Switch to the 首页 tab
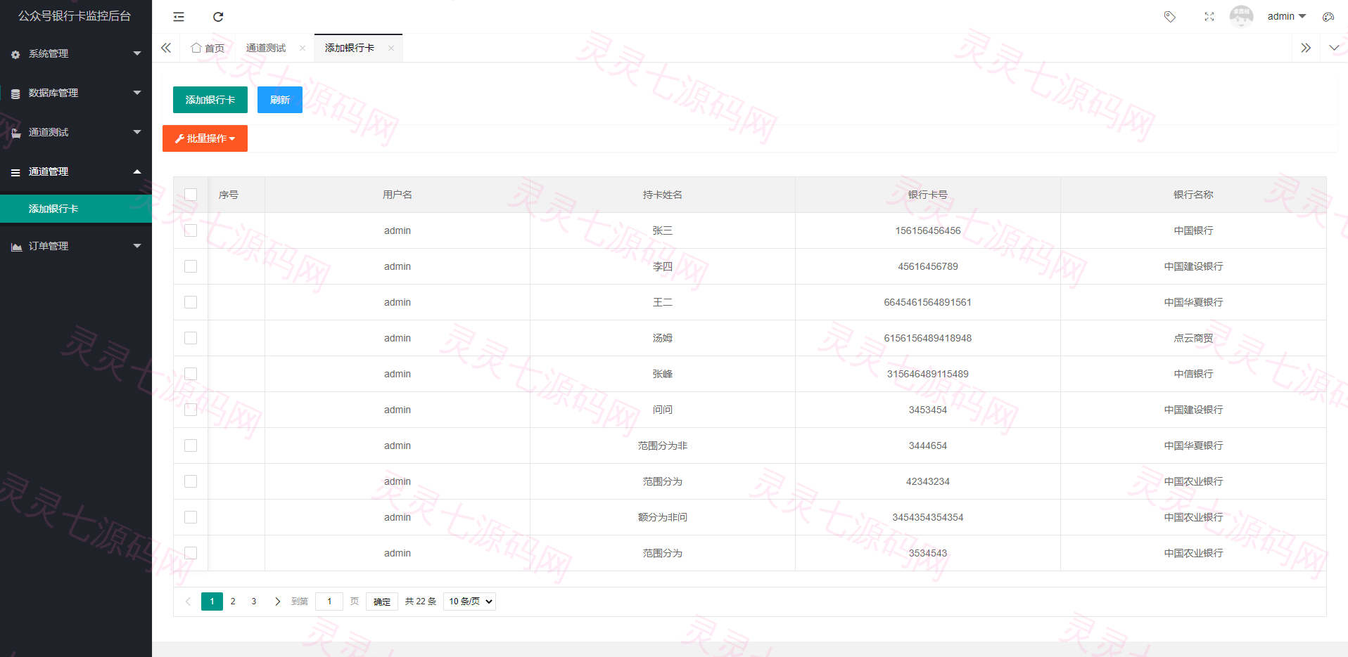This screenshot has height=657, width=1348. click(x=208, y=48)
